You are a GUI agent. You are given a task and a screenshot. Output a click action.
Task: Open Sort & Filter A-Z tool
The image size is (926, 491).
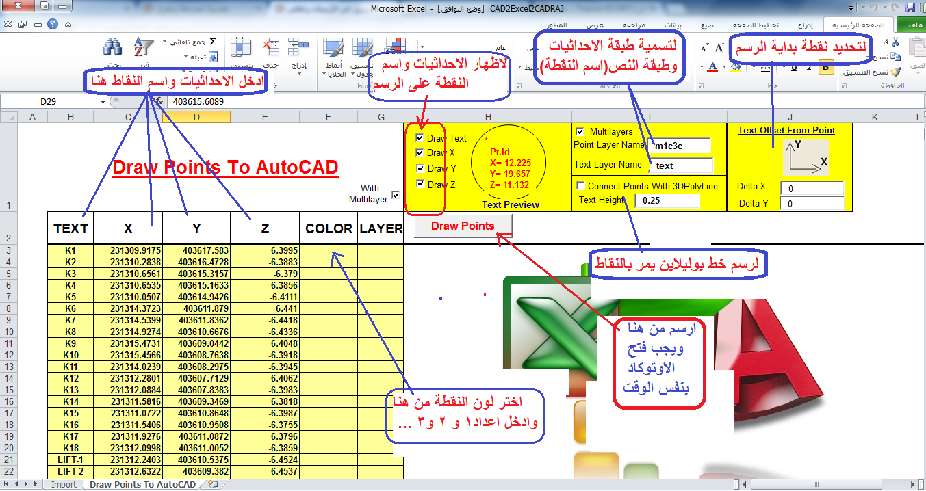pyautogui.click(x=142, y=47)
